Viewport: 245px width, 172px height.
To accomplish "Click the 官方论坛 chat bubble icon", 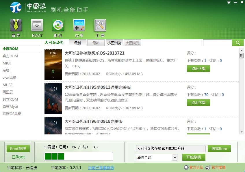I will tap(186, 168).
